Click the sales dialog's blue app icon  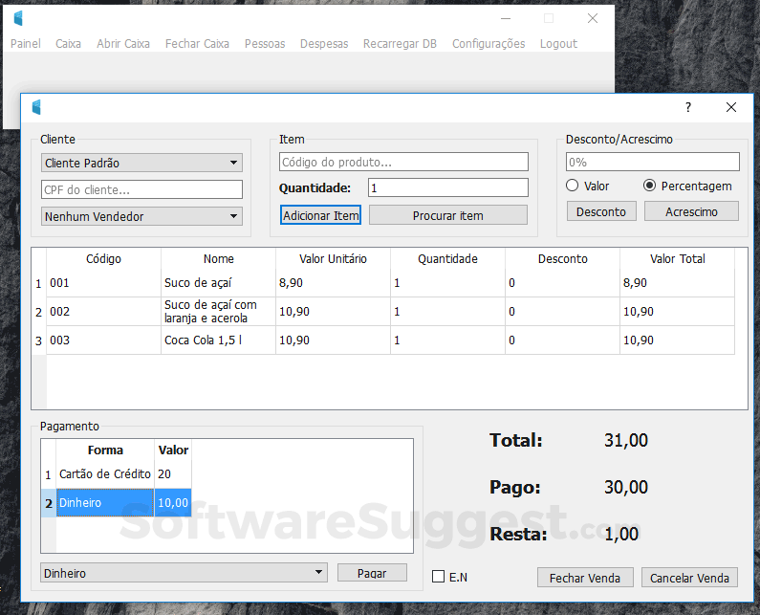pyautogui.click(x=36, y=107)
